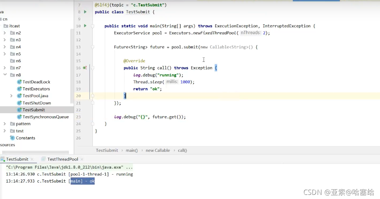Click the pool-1-thread-1 running log line
Viewport: 380px width, 199px height.
[69, 174]
